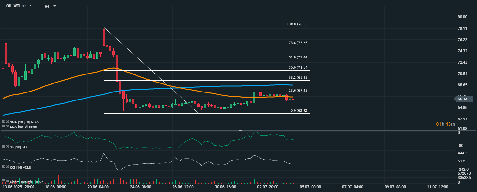477x192 pixels.
Task: Select the Fibonacci 61.8 (72.84) level line
Action: click(x=206, y=60)
